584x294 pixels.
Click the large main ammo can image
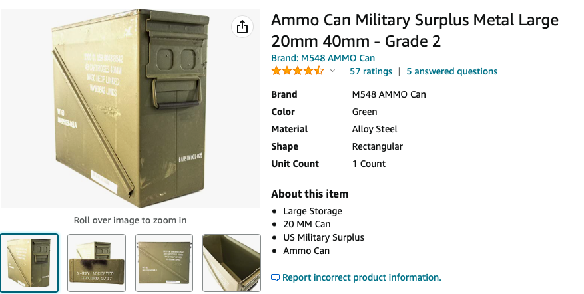[x=130, y=106]
